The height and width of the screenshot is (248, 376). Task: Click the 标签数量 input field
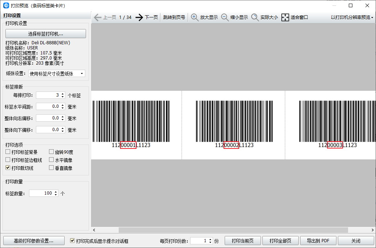tap(41, 193)
